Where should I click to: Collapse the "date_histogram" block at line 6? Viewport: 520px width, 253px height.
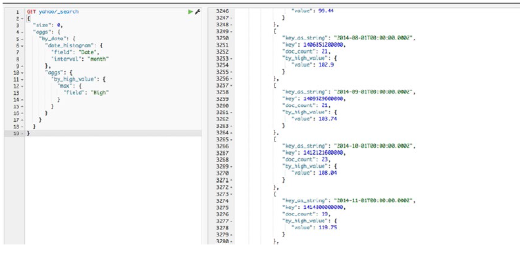point(22,46)
